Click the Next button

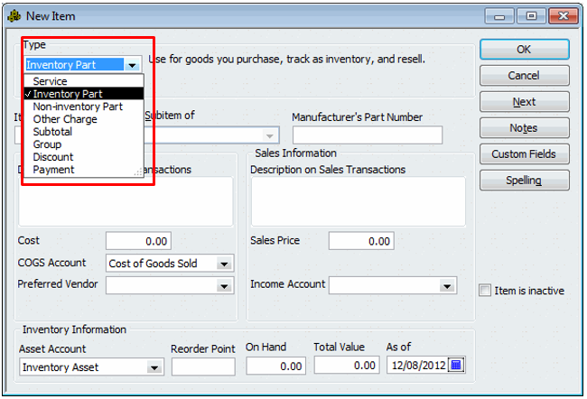pyautogui.click(x=524, y=102)
